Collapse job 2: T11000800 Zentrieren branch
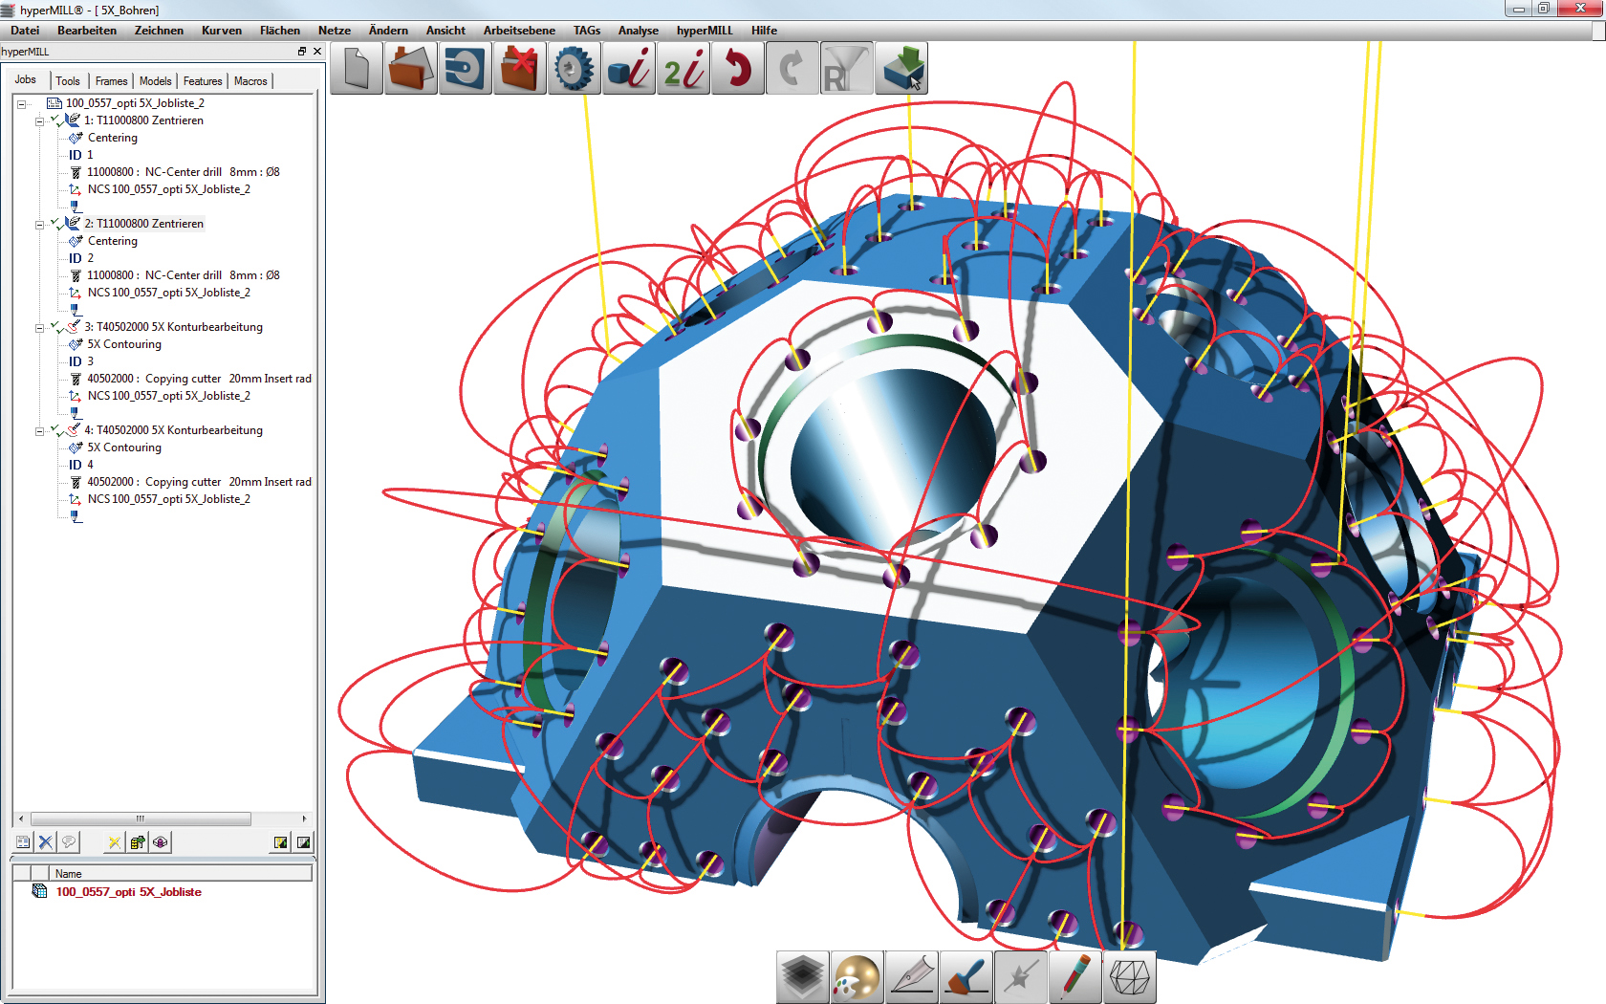The height and width of the screenshot is (1004, 1606). click(38, 223)
